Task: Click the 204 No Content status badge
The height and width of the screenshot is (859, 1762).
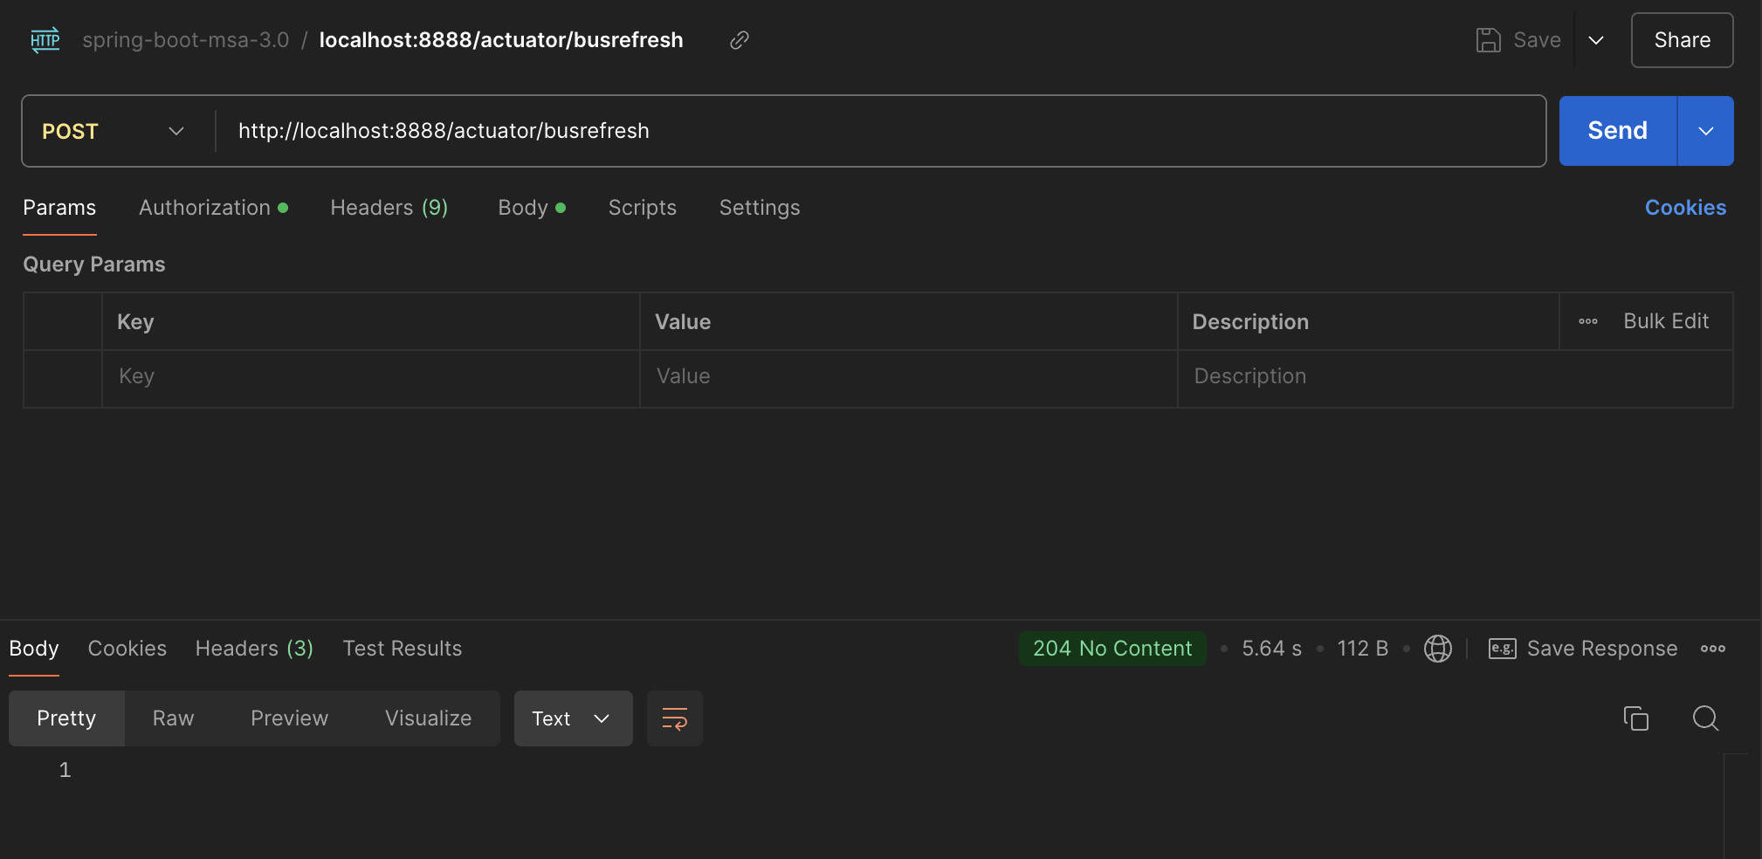Action: pos(1112,649)
